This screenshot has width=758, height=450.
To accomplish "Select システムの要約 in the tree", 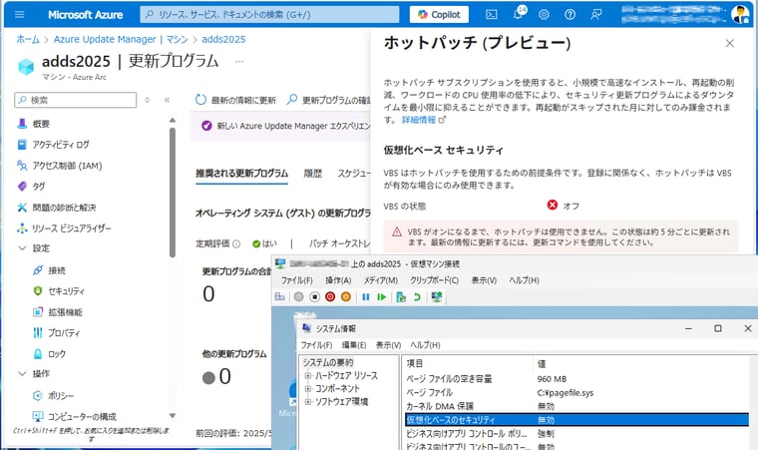I will point(328,362).
